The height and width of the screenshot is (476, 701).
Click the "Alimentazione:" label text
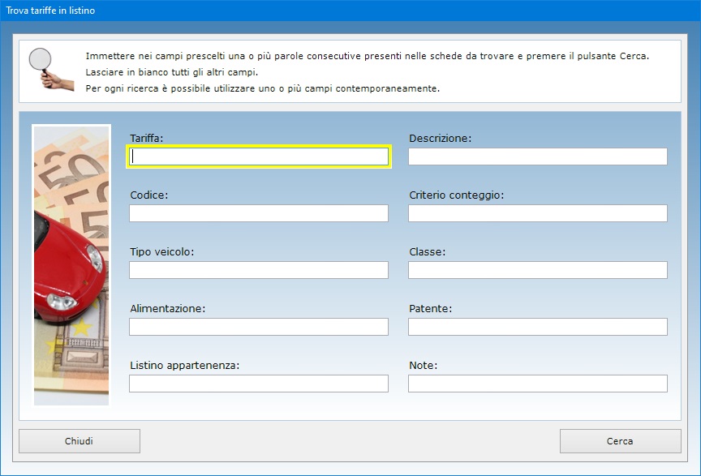167,309
